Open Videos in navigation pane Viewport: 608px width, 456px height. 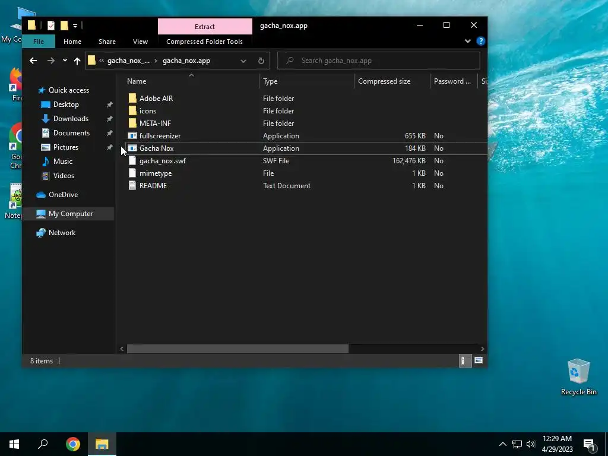(64, 176)
